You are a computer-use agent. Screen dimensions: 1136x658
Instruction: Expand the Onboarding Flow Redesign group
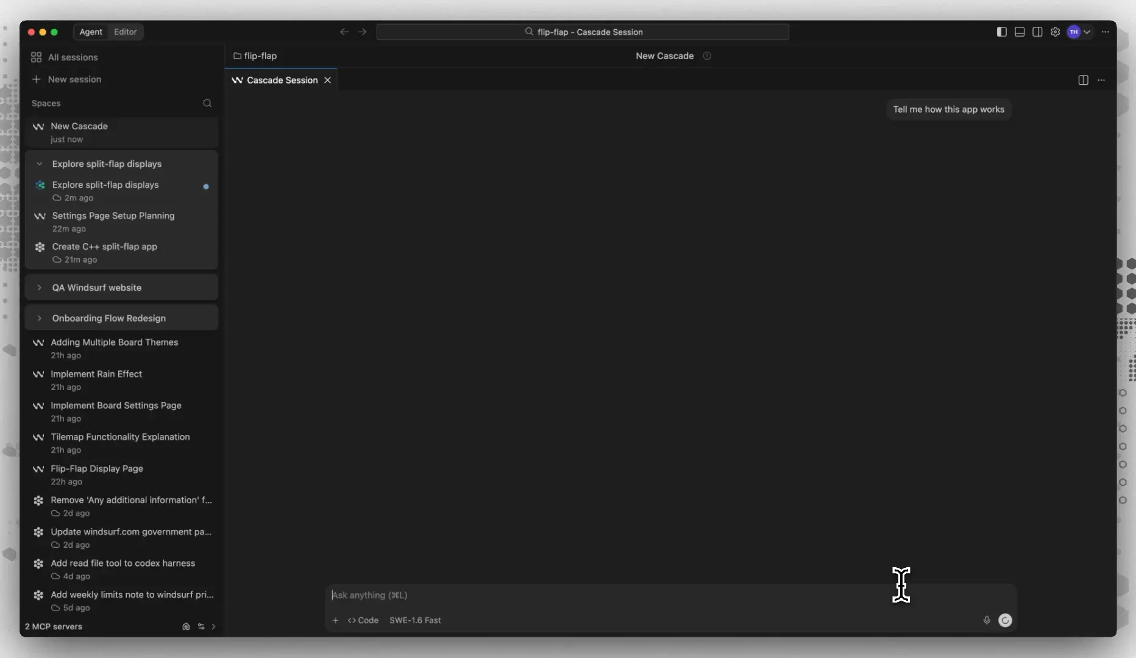[x=40, y=318]
